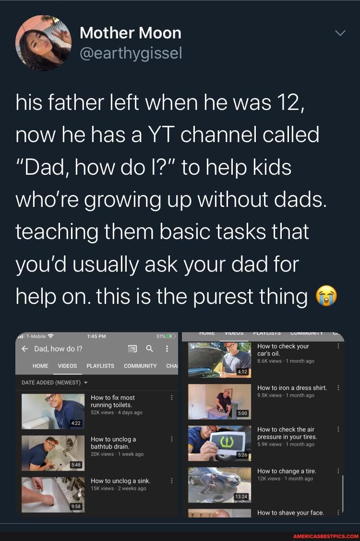The width and height of the screenshot is (360, 541).
Task: Expand the tweet options chevron
Action: pyautogui.click(x=340, y=33)
